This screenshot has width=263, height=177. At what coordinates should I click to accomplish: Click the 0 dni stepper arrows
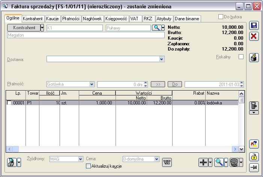(146, 84)
